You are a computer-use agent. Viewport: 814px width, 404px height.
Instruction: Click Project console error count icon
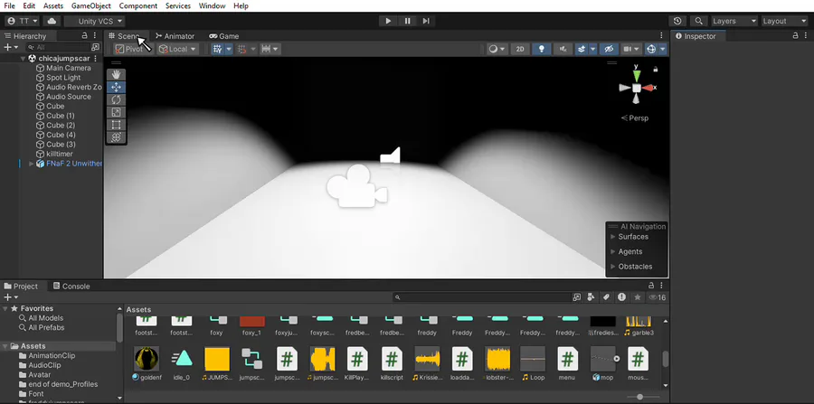pyautogui.click(x=622, y=297)
